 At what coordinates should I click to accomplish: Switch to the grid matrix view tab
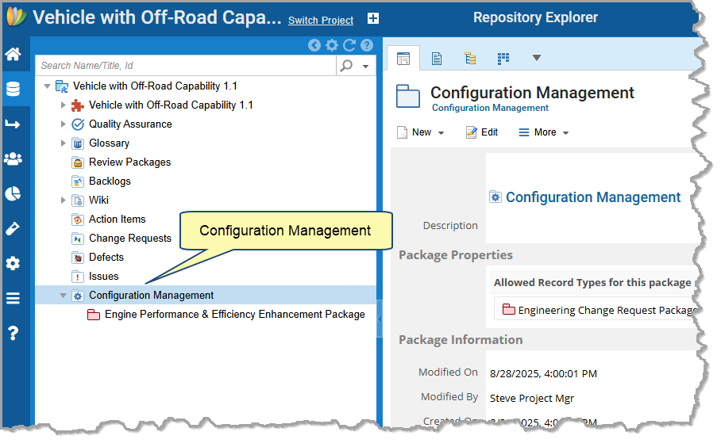click(x=503, y=58)
